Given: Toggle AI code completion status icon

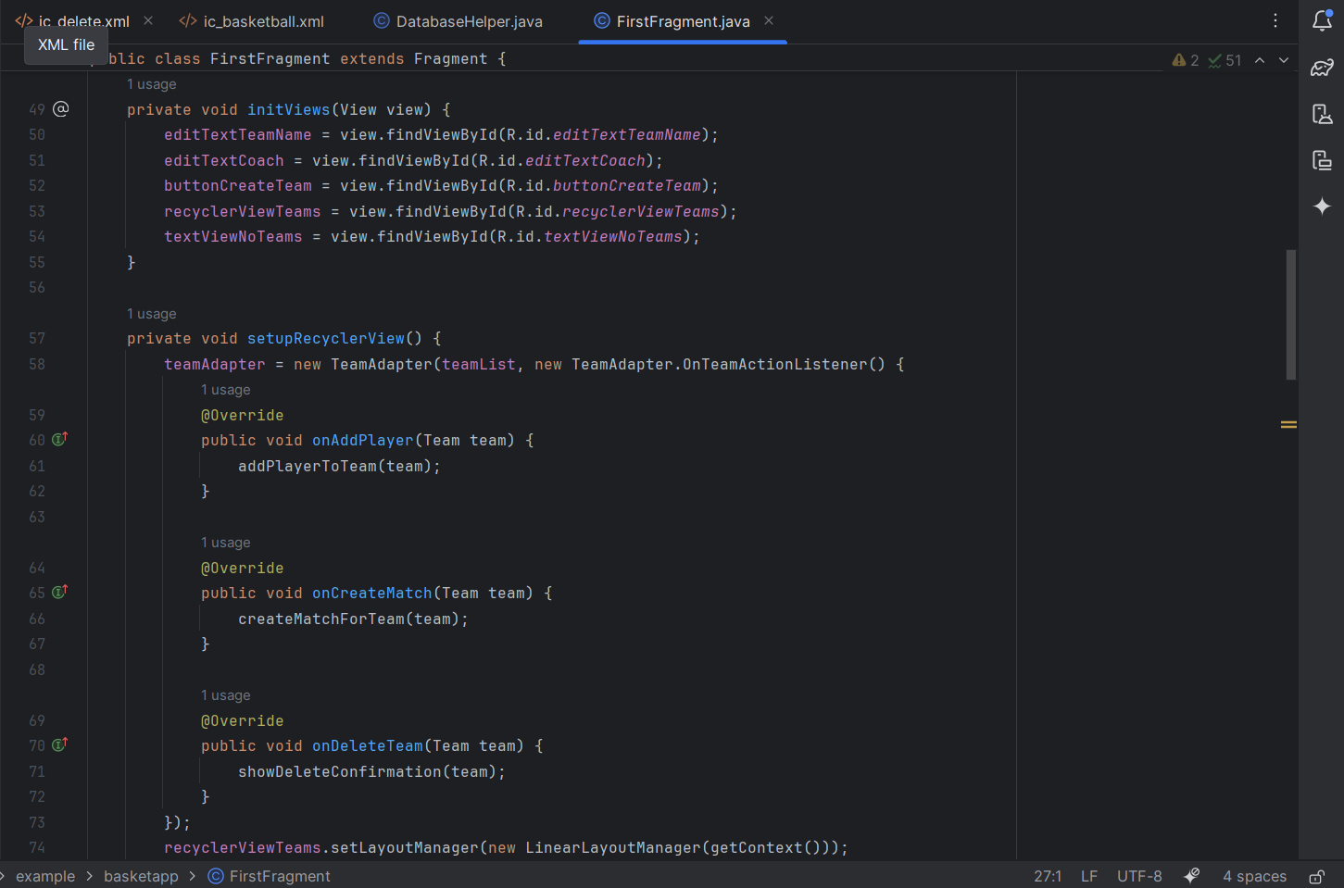Looking at the screenshot, I should click(x=1192, y=876).
